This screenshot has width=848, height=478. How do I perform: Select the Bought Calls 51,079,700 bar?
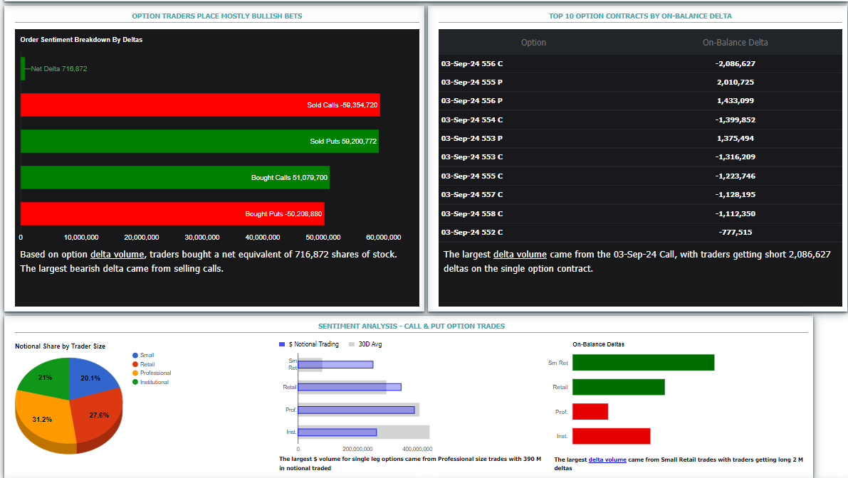click(175, 177)
